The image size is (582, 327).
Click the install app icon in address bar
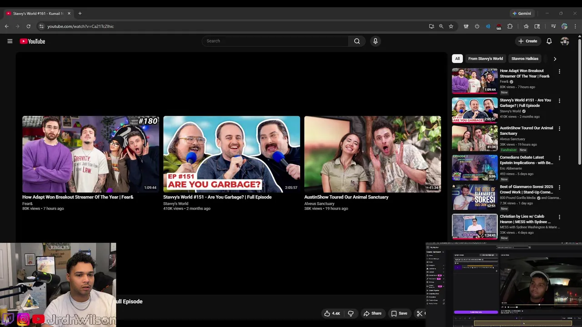pos(431,26)
